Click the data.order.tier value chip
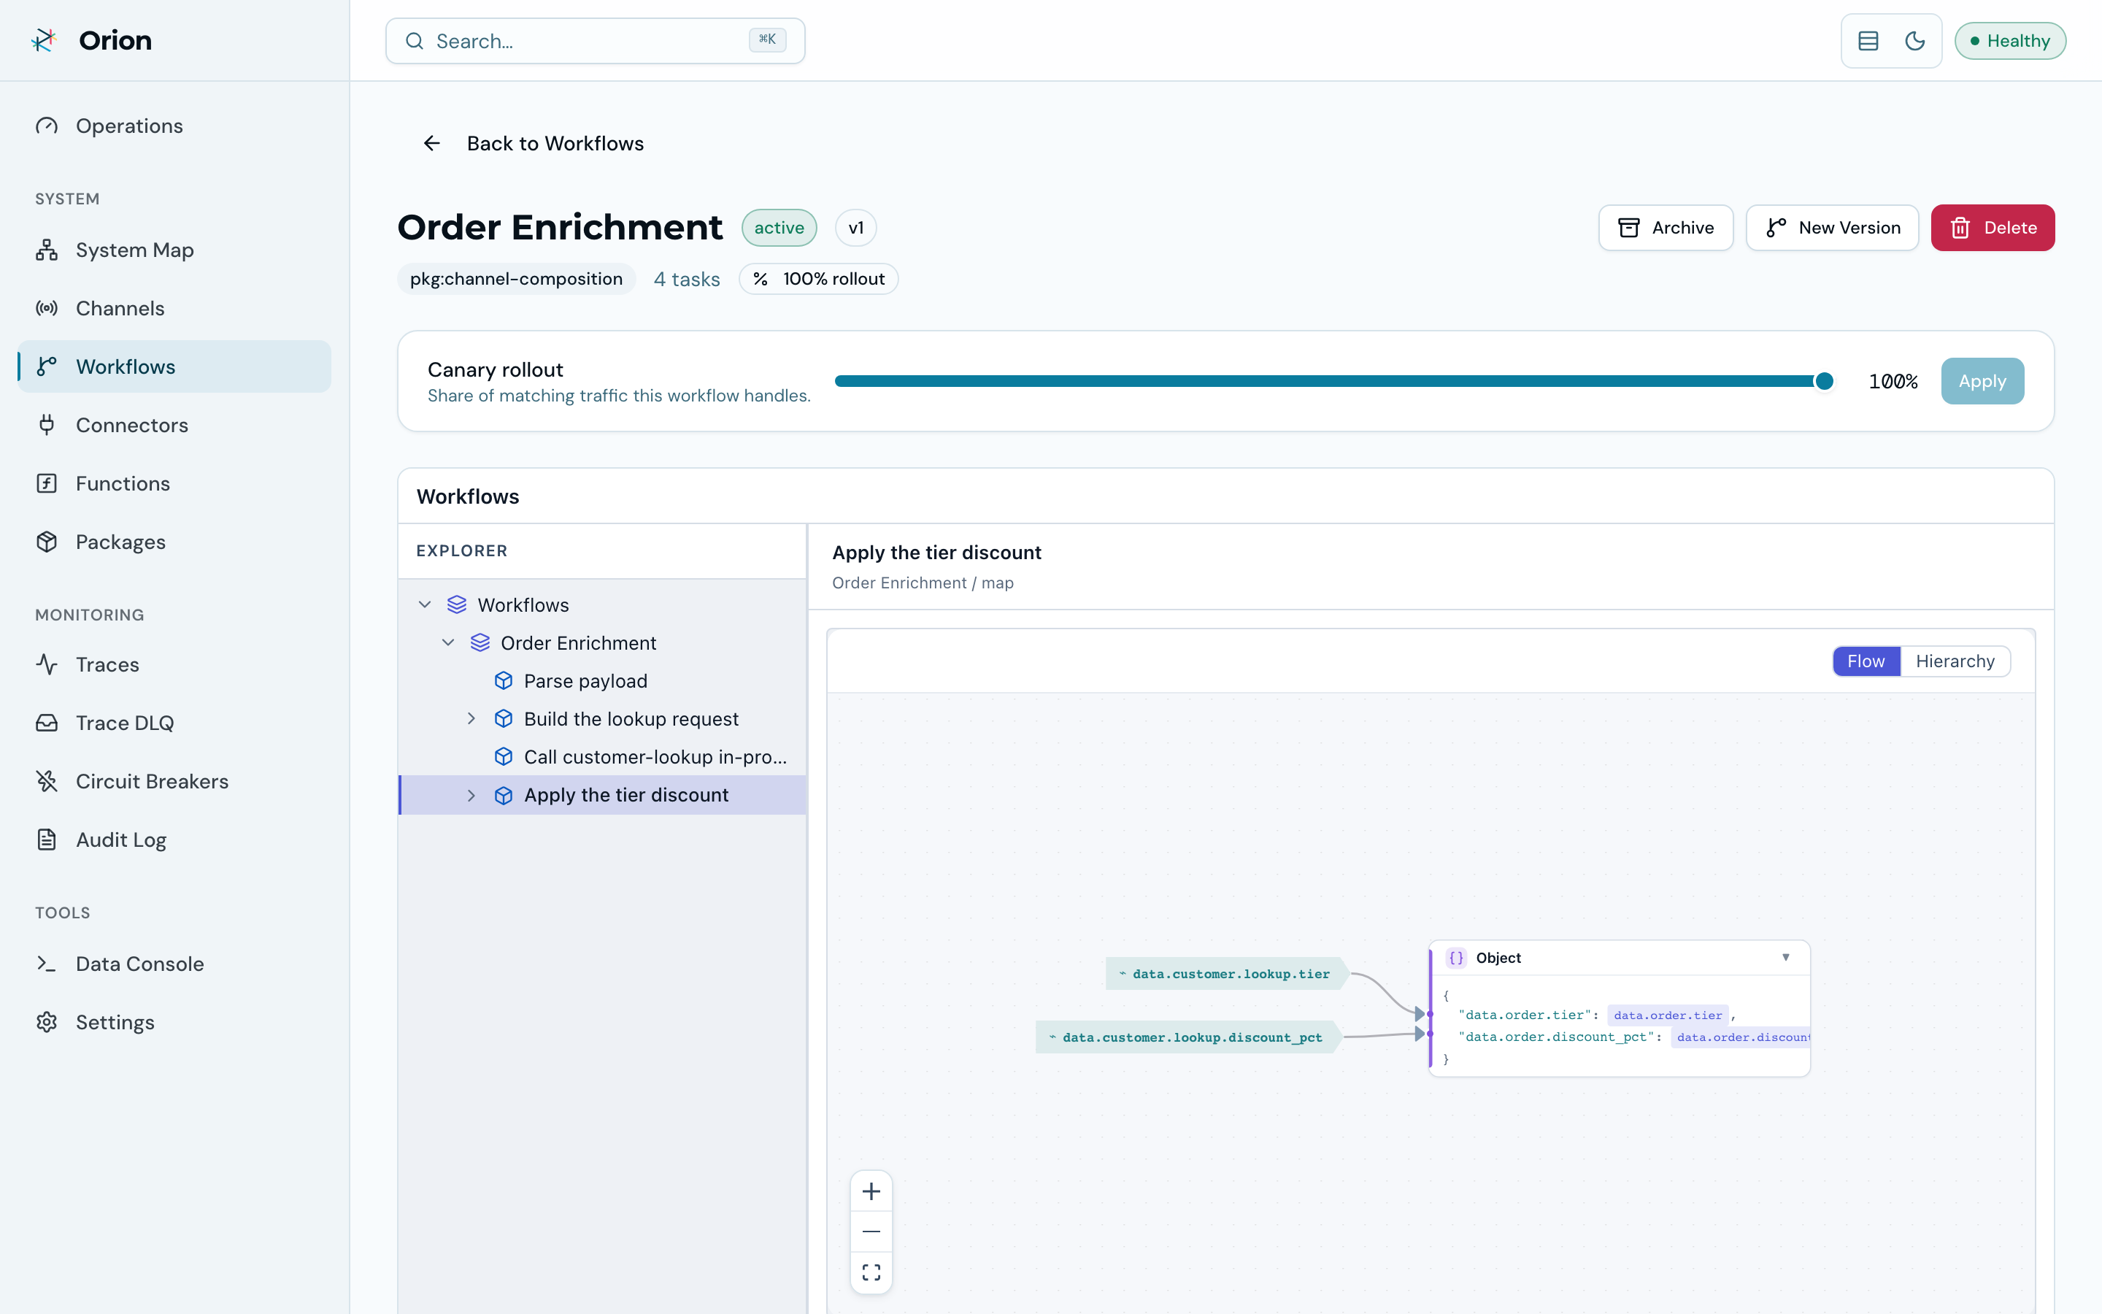The height and width of the screenshot is (1314, 2102). click(x=1668, y=1015)
